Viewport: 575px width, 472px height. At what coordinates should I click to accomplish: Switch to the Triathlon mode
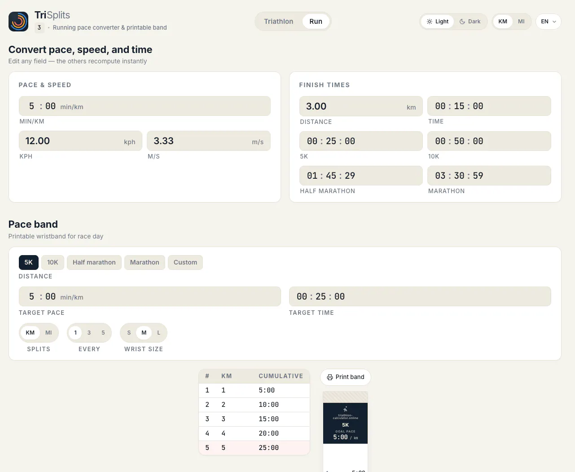(x=278, y=22)
